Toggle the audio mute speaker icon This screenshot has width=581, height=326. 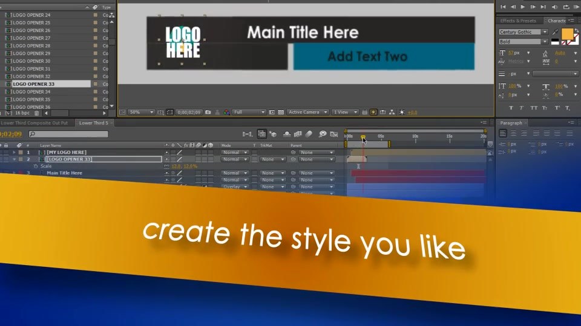coord(555,7)
